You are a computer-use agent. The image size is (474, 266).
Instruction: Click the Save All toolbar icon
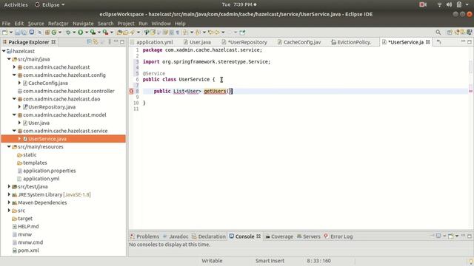tap(24, 33)
